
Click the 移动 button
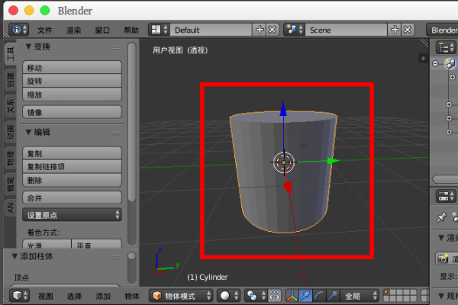(72, 67)
